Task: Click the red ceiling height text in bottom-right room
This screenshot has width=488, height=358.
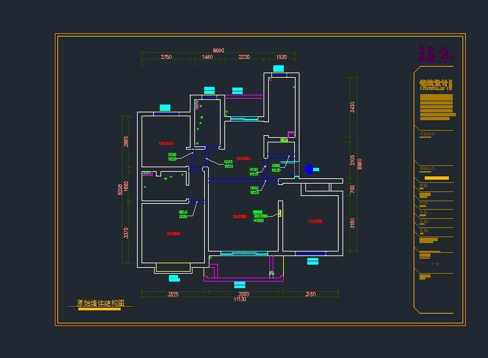Action: coord(315,221)
